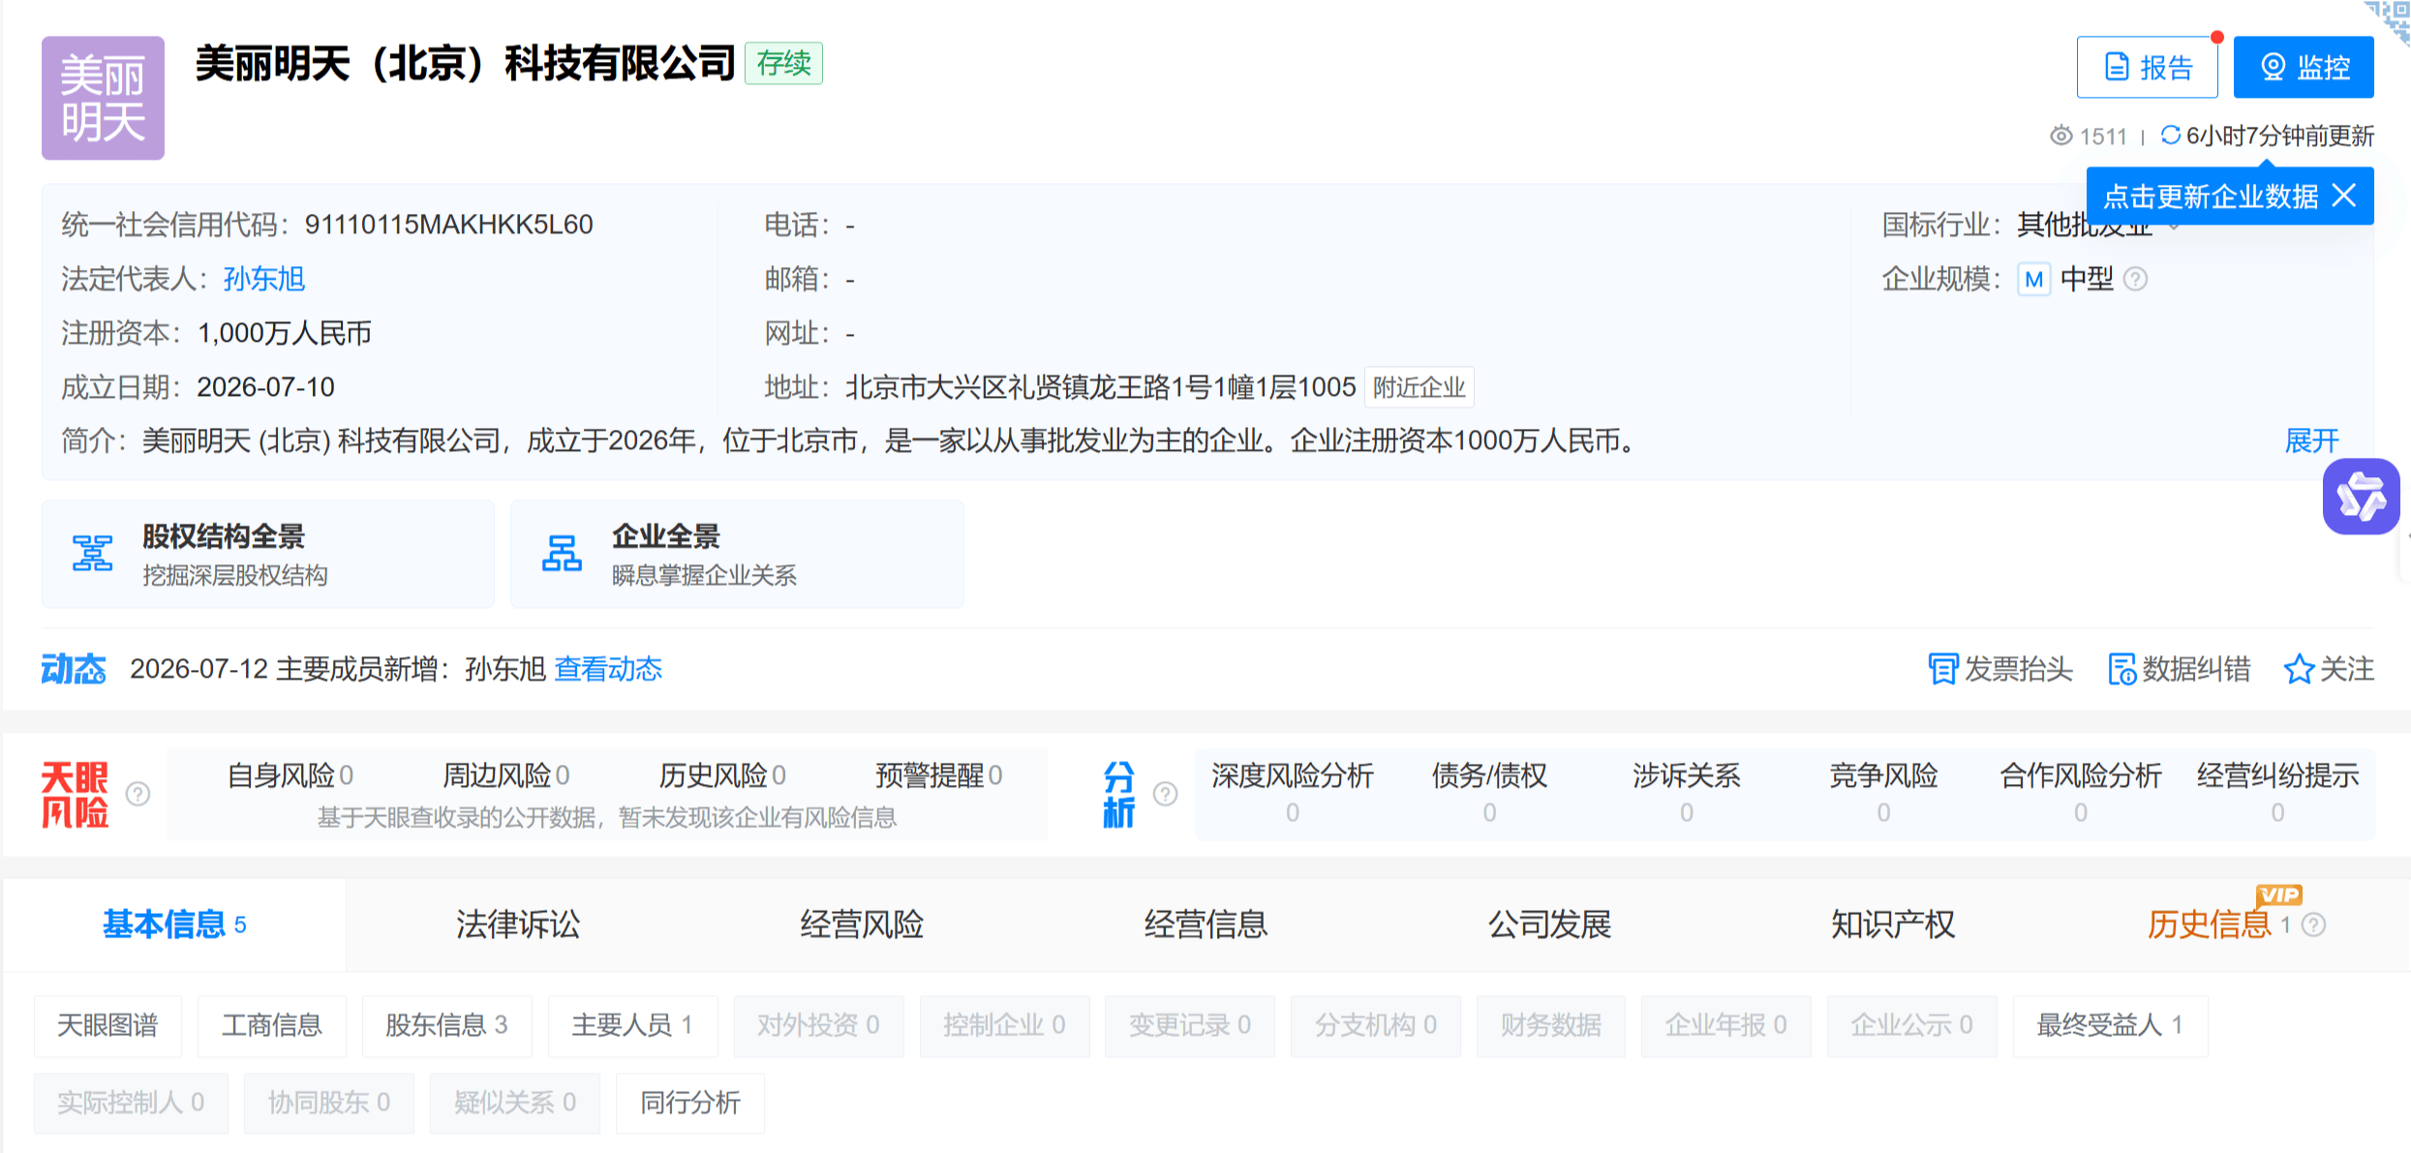The image size is (2411, 1153).
Task: Click 财务数据 sub-tab
Action: click(1551, 1025)
